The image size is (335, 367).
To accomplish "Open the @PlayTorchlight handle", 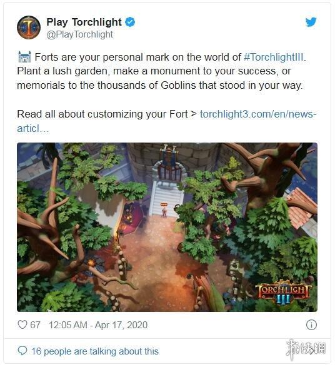I will coord(80,34).
